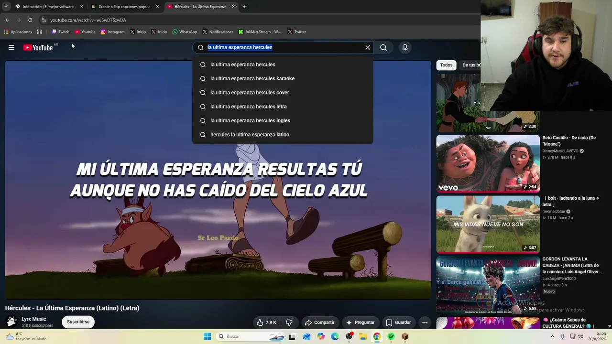Open the Lyrx Music channel name
Screen dimensions: 612x344
(34, 319)
